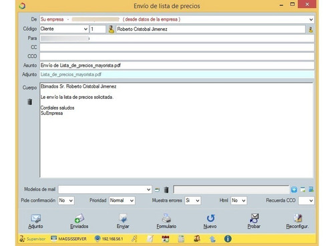Click the application logo in title bar
The height and width of the screenshot is (246, 334).
pyautogui.click(x=22, y=6)
